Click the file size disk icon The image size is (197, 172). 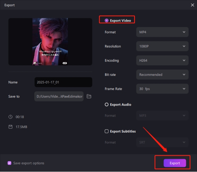click(x=10, y=127)
